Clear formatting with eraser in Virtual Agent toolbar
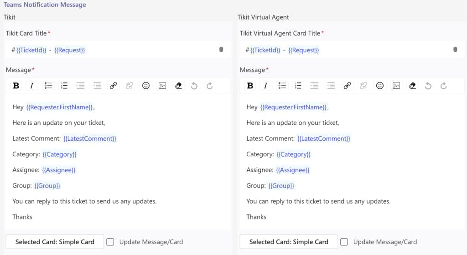 tap(412, 86)
